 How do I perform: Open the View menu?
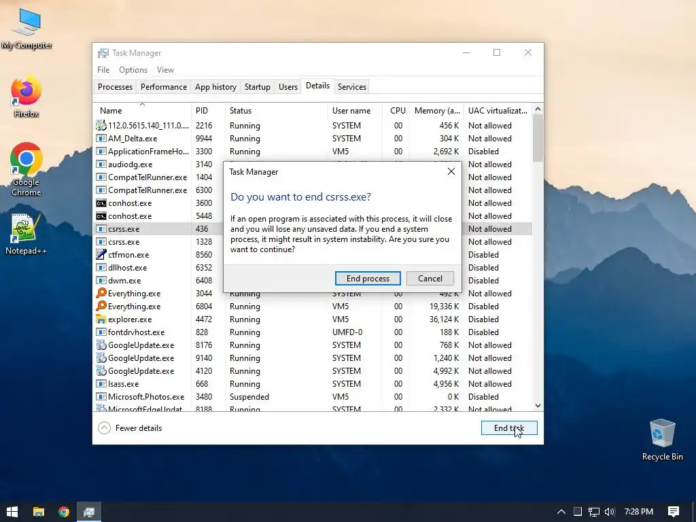pos(165,70)
